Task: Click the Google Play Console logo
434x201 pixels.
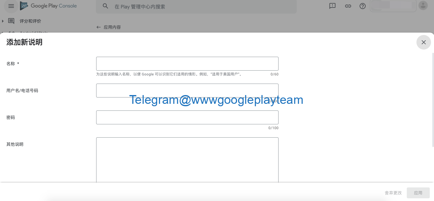Action: pyautogui.click(x=48, y=6)
